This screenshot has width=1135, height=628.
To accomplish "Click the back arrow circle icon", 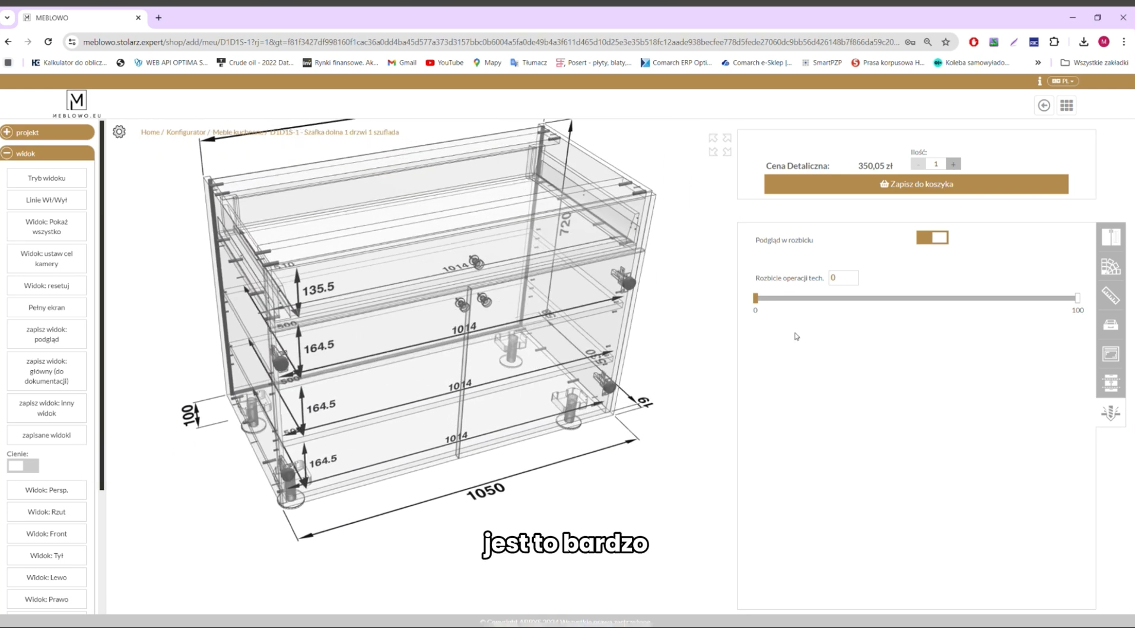I will click(1044, 106).
